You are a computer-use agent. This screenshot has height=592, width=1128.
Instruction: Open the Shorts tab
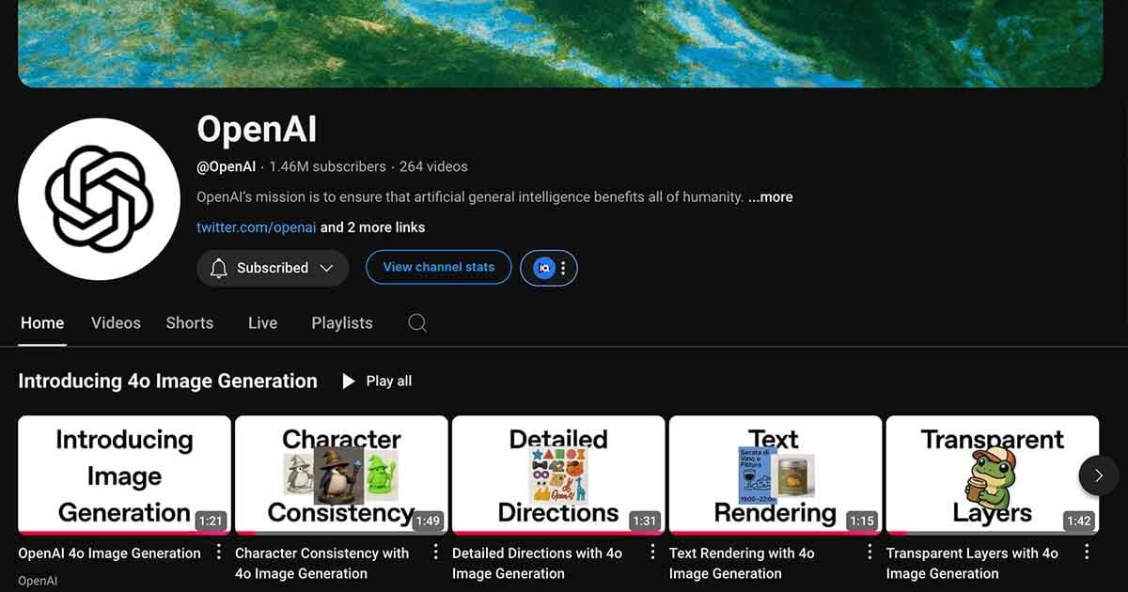pyautogui.click(x=190, y=322)
